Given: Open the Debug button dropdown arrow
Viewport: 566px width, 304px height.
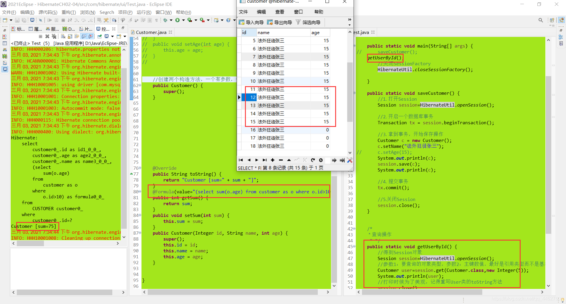Looking at the screenshot, I should pos(171,20).
